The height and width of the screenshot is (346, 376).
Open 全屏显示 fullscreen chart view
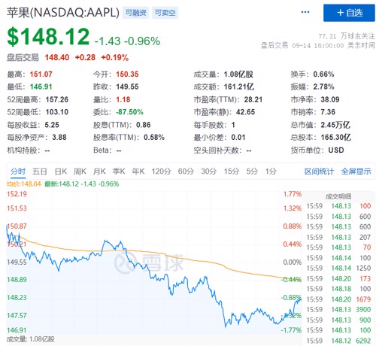coord(356,171)
